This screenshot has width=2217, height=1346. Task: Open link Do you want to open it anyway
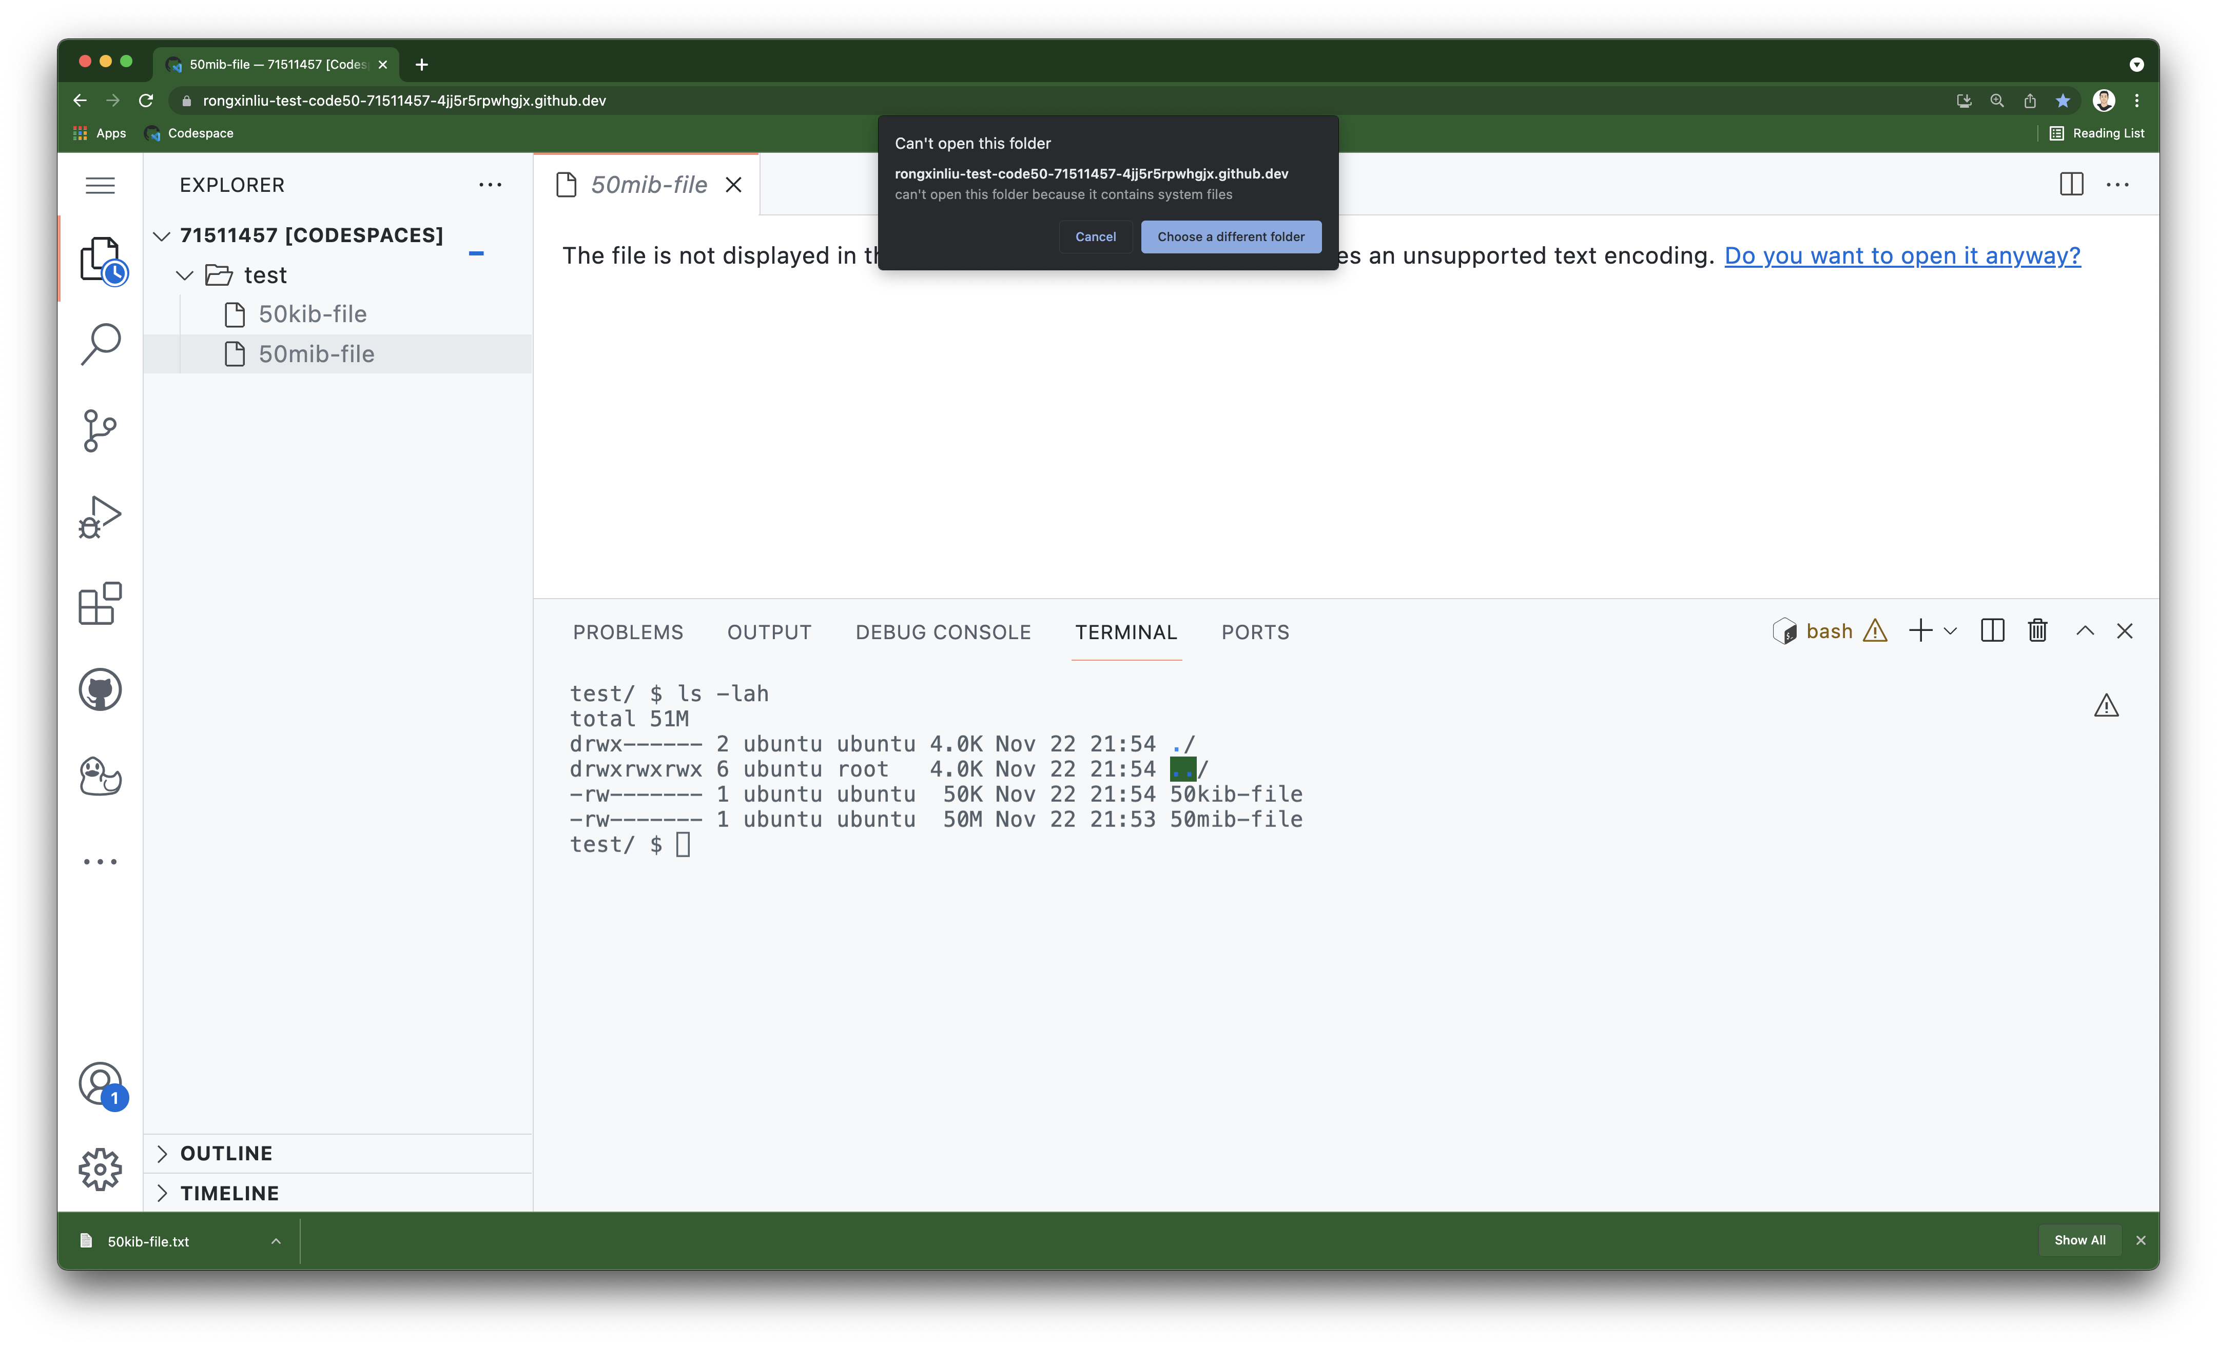[x=1901, y=256]
